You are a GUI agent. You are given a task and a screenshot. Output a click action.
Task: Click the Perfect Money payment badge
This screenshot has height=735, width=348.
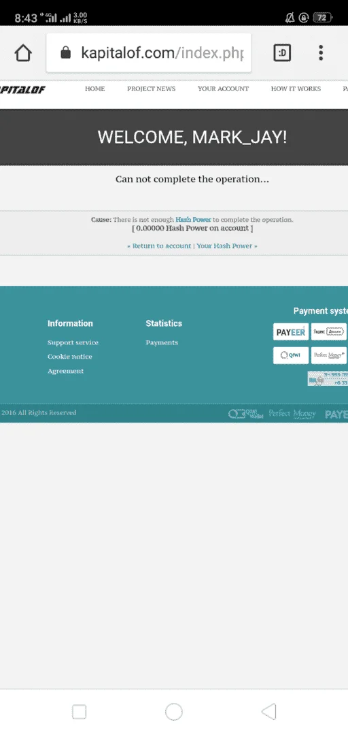pyautogui.click(x=329, y=355)
